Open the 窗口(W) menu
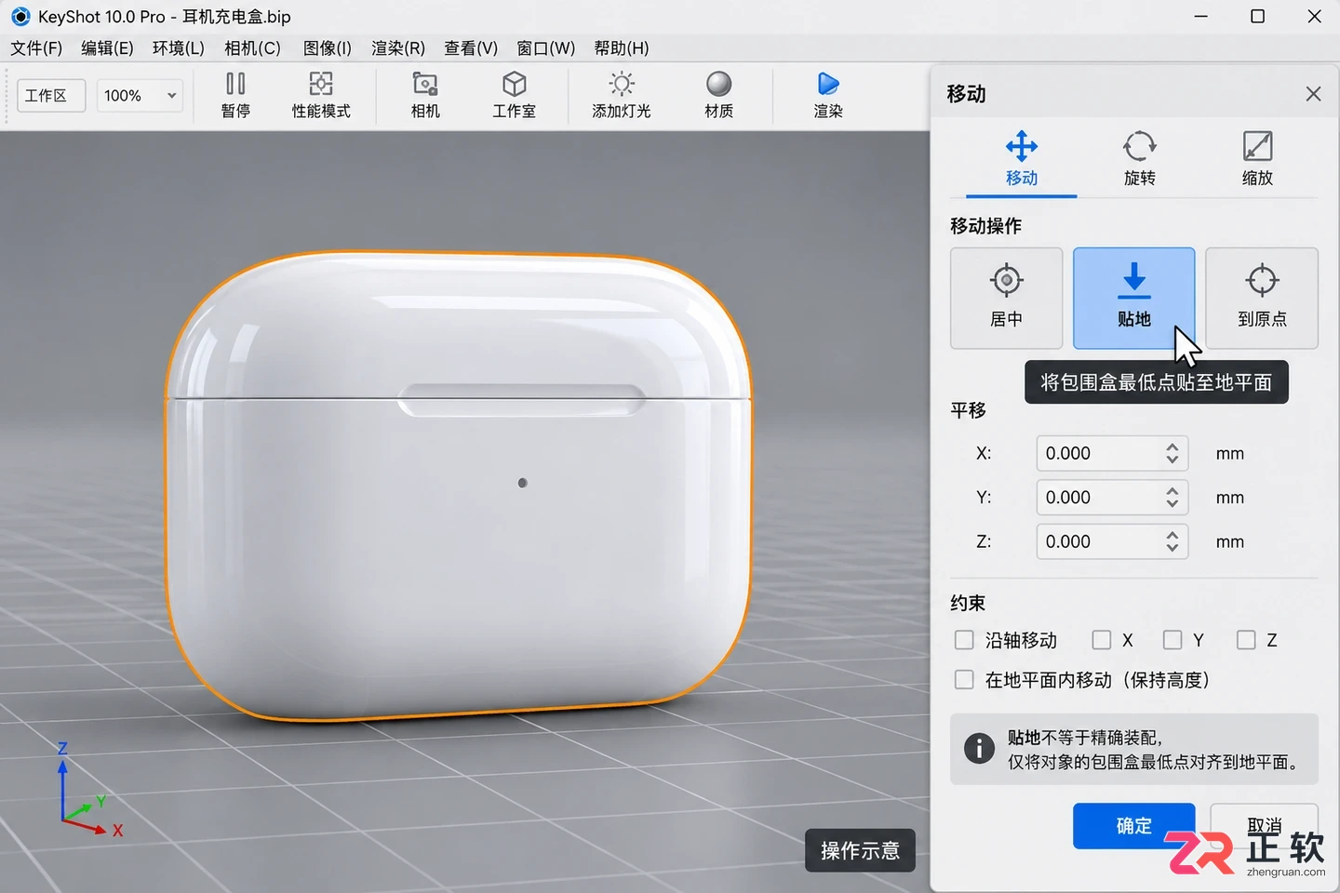Viewport: 1340px width, 893px height. pos(546,48)
